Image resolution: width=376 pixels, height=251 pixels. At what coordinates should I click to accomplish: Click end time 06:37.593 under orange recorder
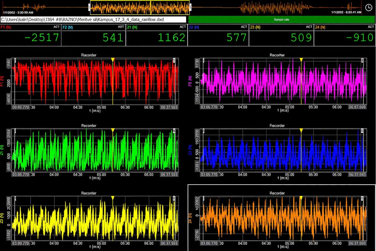point(357,243)
